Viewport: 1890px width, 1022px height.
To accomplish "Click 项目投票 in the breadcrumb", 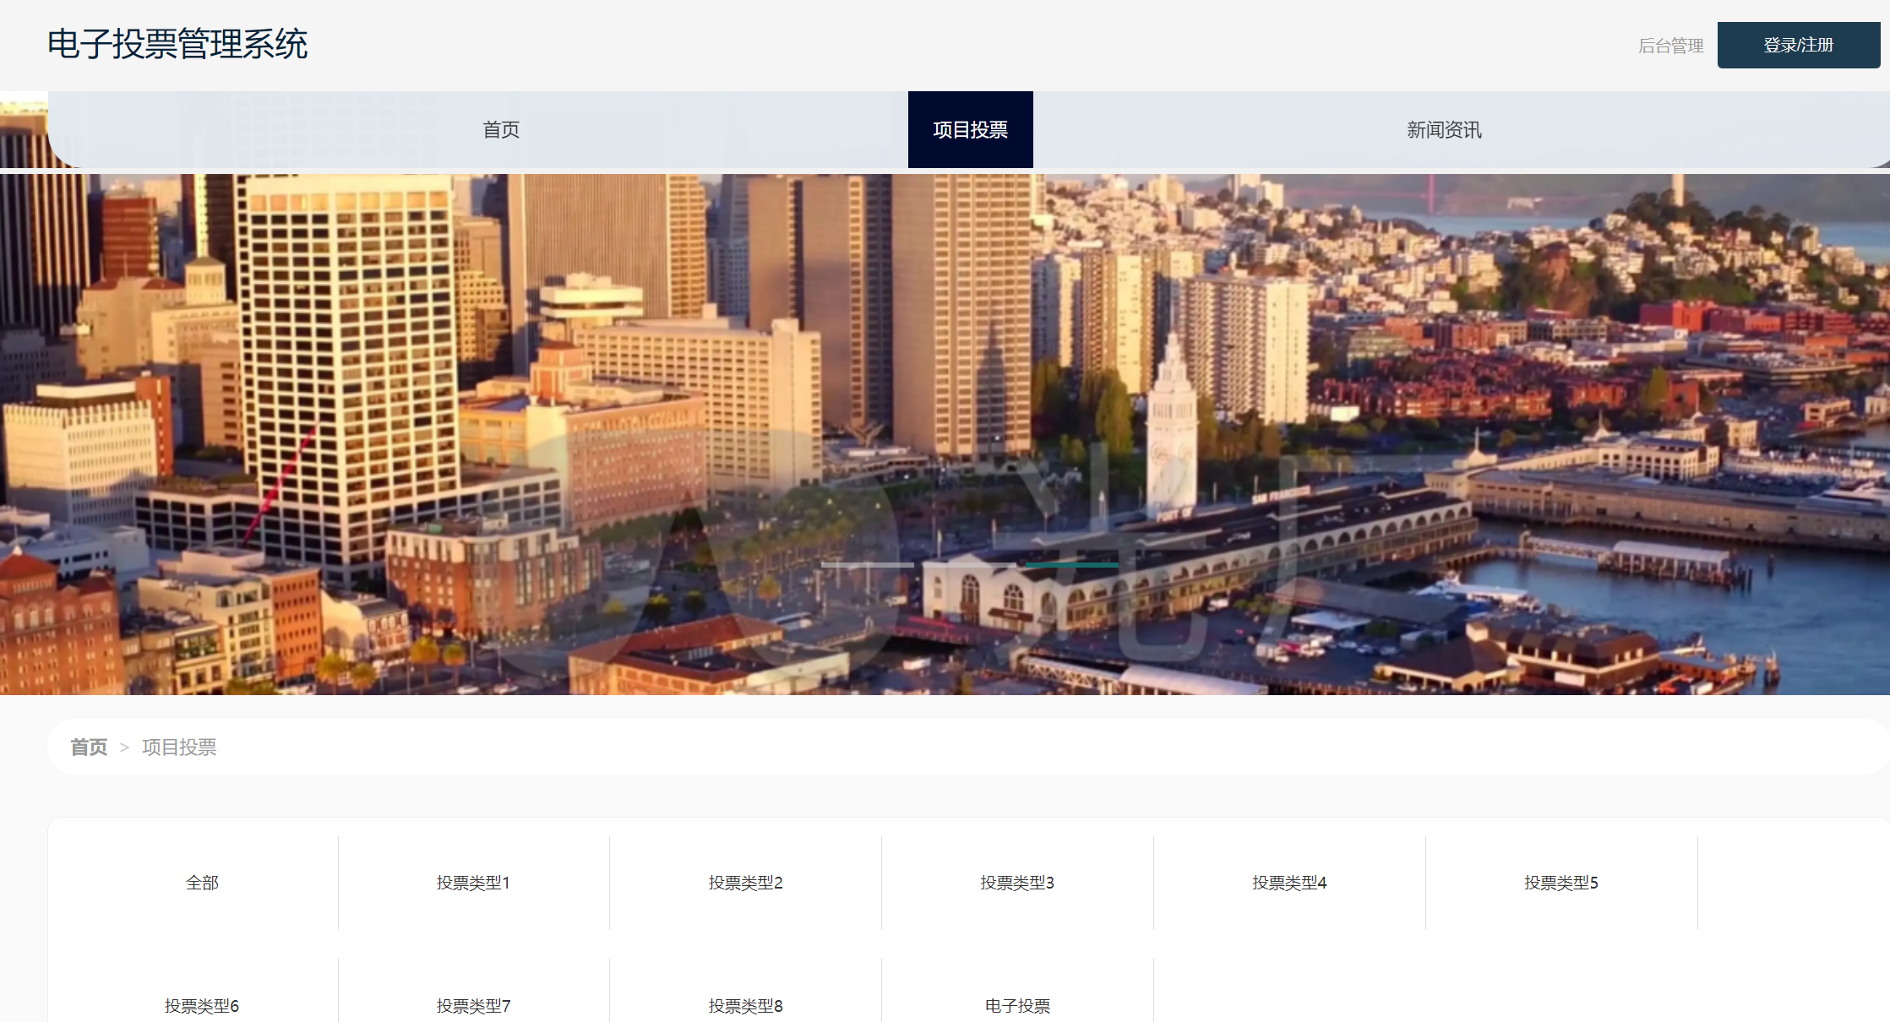I will (179, 747).
